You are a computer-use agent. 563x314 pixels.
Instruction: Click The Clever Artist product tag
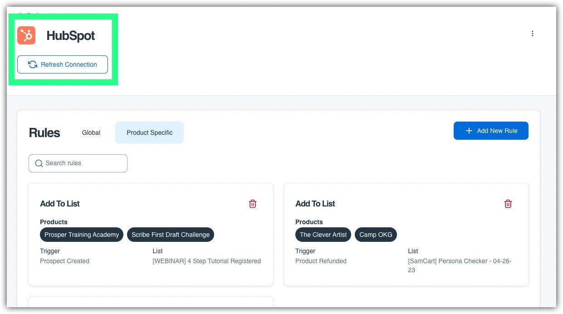point(323,235)
